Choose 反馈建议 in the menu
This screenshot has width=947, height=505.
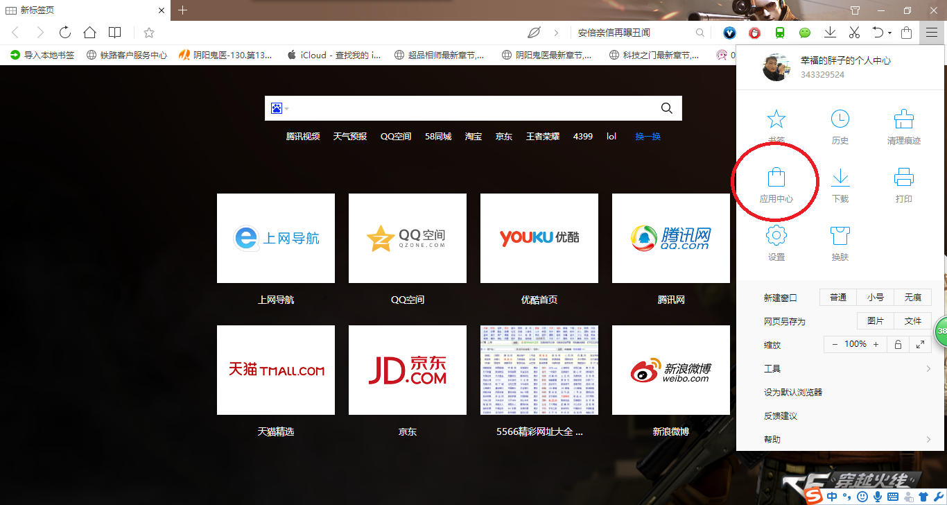781,416
